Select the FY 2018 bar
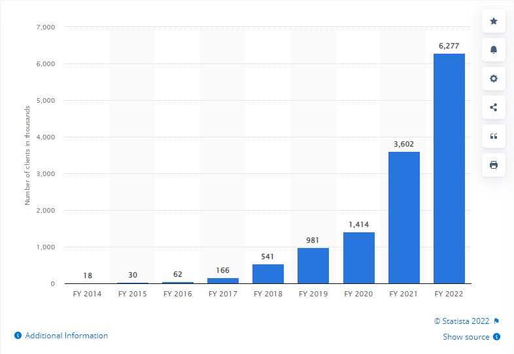The image size is (514, 354). (x=268, y=274)
